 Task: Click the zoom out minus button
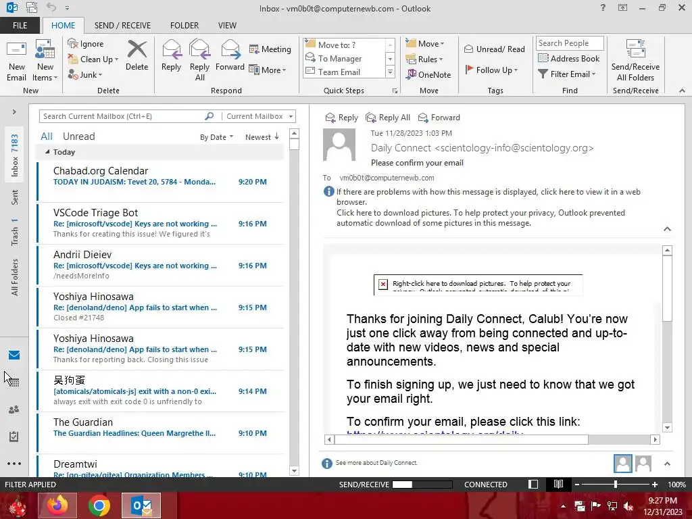pos(576,484)
